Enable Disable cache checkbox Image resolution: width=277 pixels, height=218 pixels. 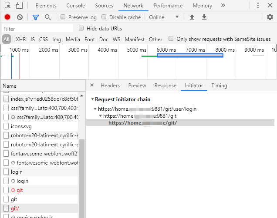[x=104, y=17]
